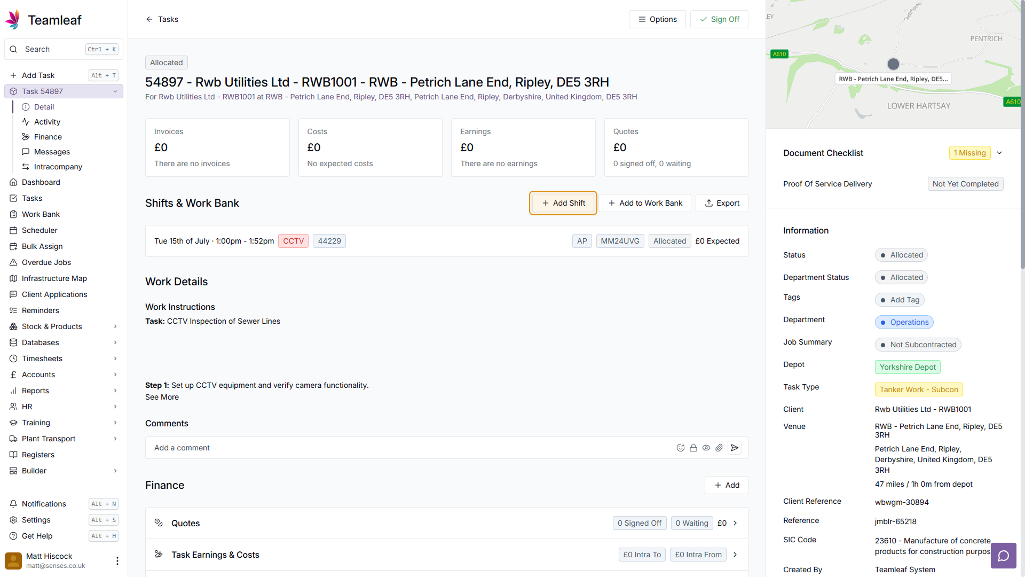Open the Tue 15th of July shift row
This screenshot has height=577, width=1025.
pos(447,241)
